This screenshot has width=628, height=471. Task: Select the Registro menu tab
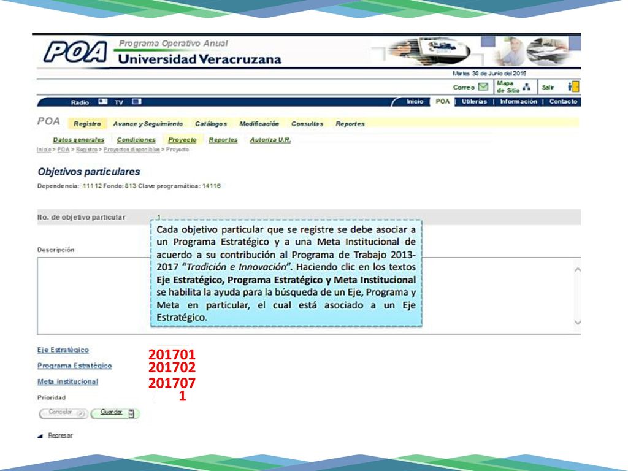click(x=87, y=124)
